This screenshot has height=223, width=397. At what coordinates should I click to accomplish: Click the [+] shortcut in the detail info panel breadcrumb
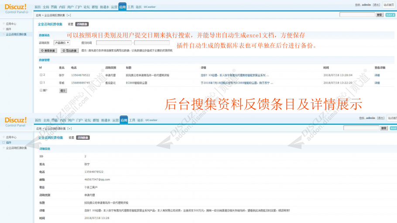pos(70,128)
